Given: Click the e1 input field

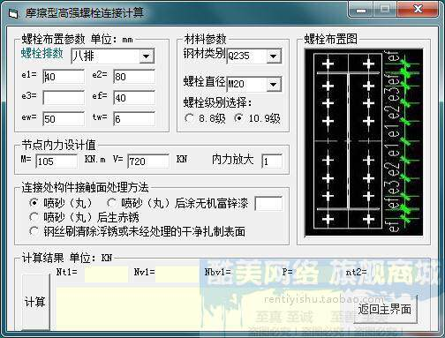Looking at the screenshot, I should (64, 77).
